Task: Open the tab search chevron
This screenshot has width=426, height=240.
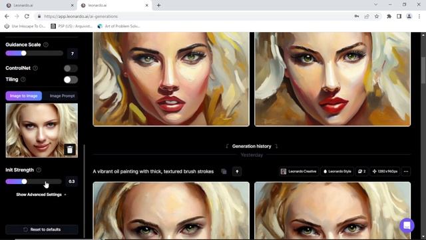Action: 375,5
